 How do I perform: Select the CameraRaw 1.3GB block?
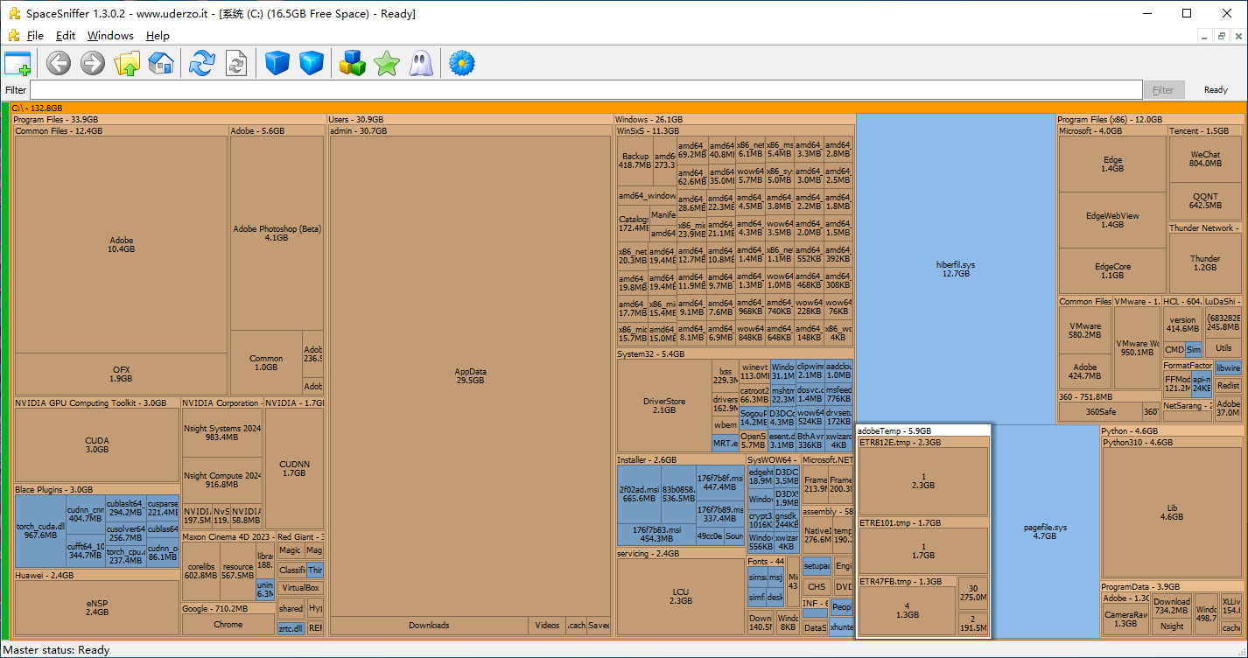1125,619
